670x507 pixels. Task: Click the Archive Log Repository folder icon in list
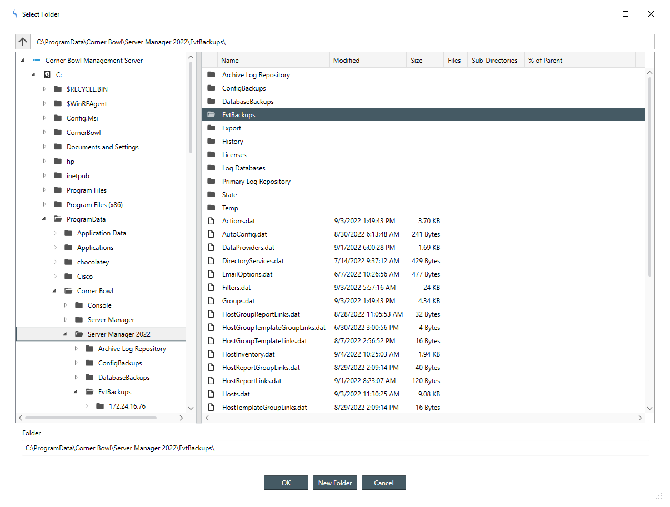(x=211, y=75)
